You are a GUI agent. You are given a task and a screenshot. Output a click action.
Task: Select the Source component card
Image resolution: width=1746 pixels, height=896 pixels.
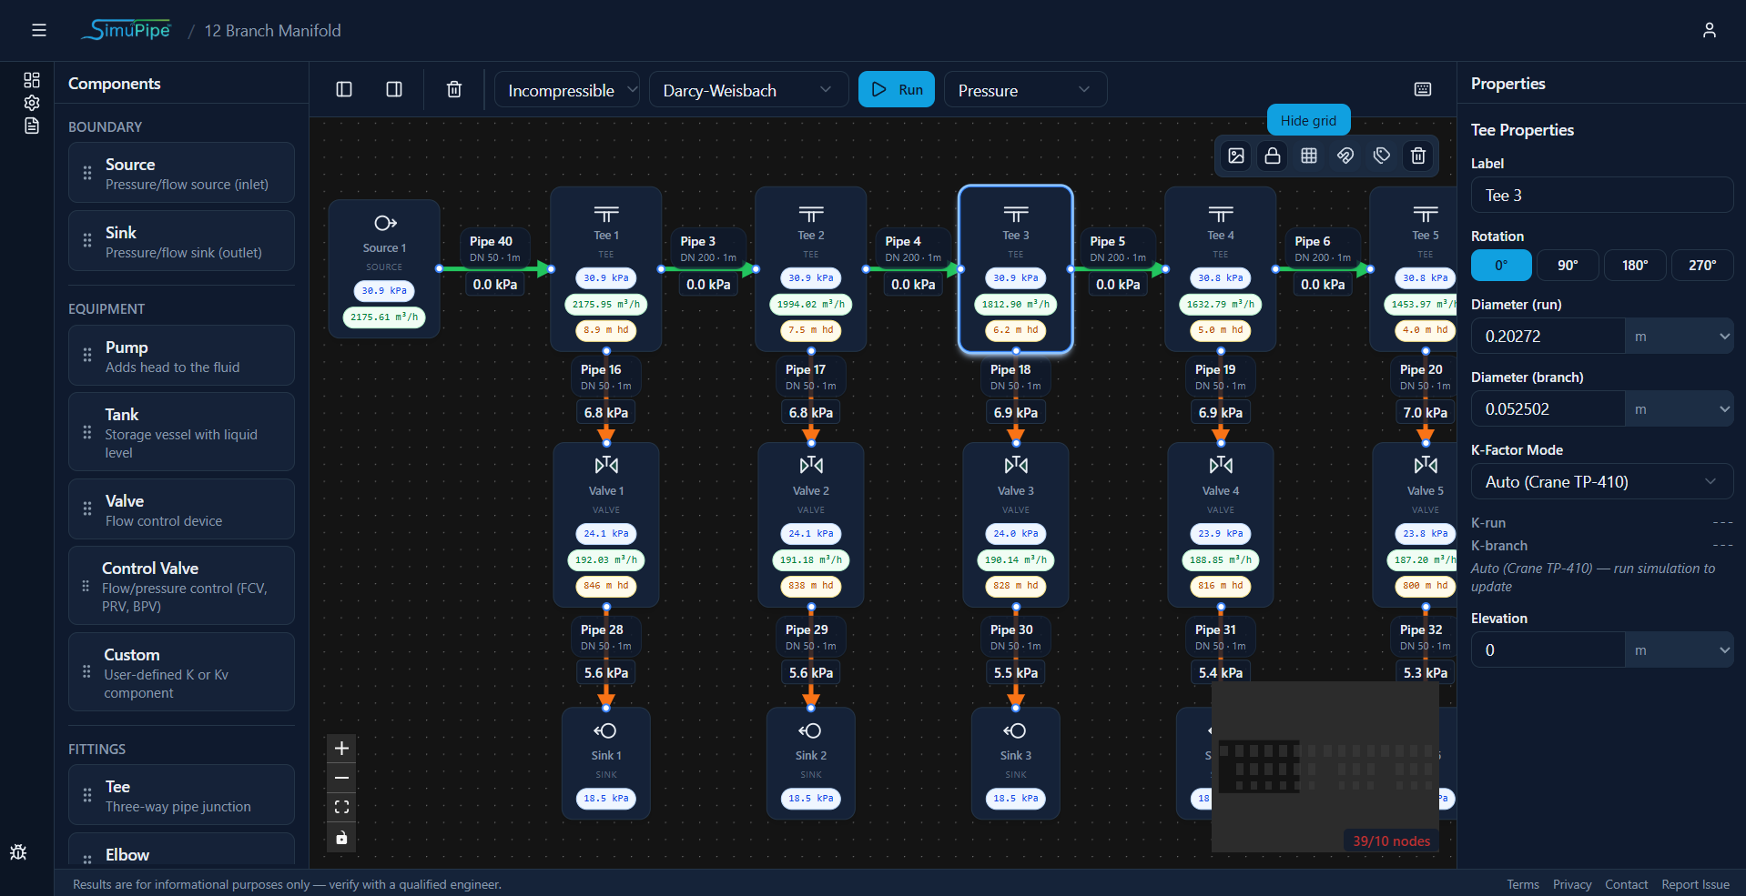[x=181, y=173]
